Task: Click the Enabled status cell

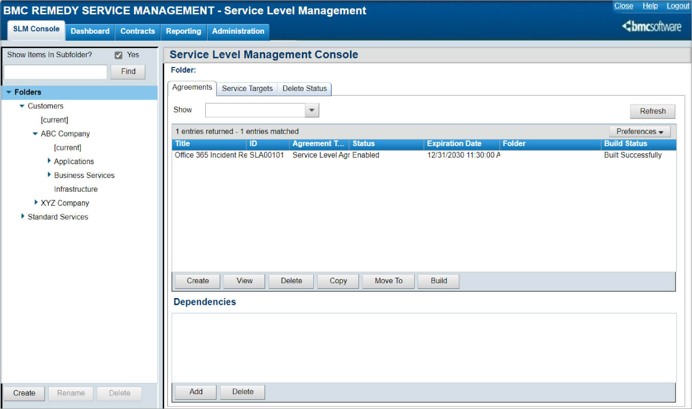Action: point(365,155)
